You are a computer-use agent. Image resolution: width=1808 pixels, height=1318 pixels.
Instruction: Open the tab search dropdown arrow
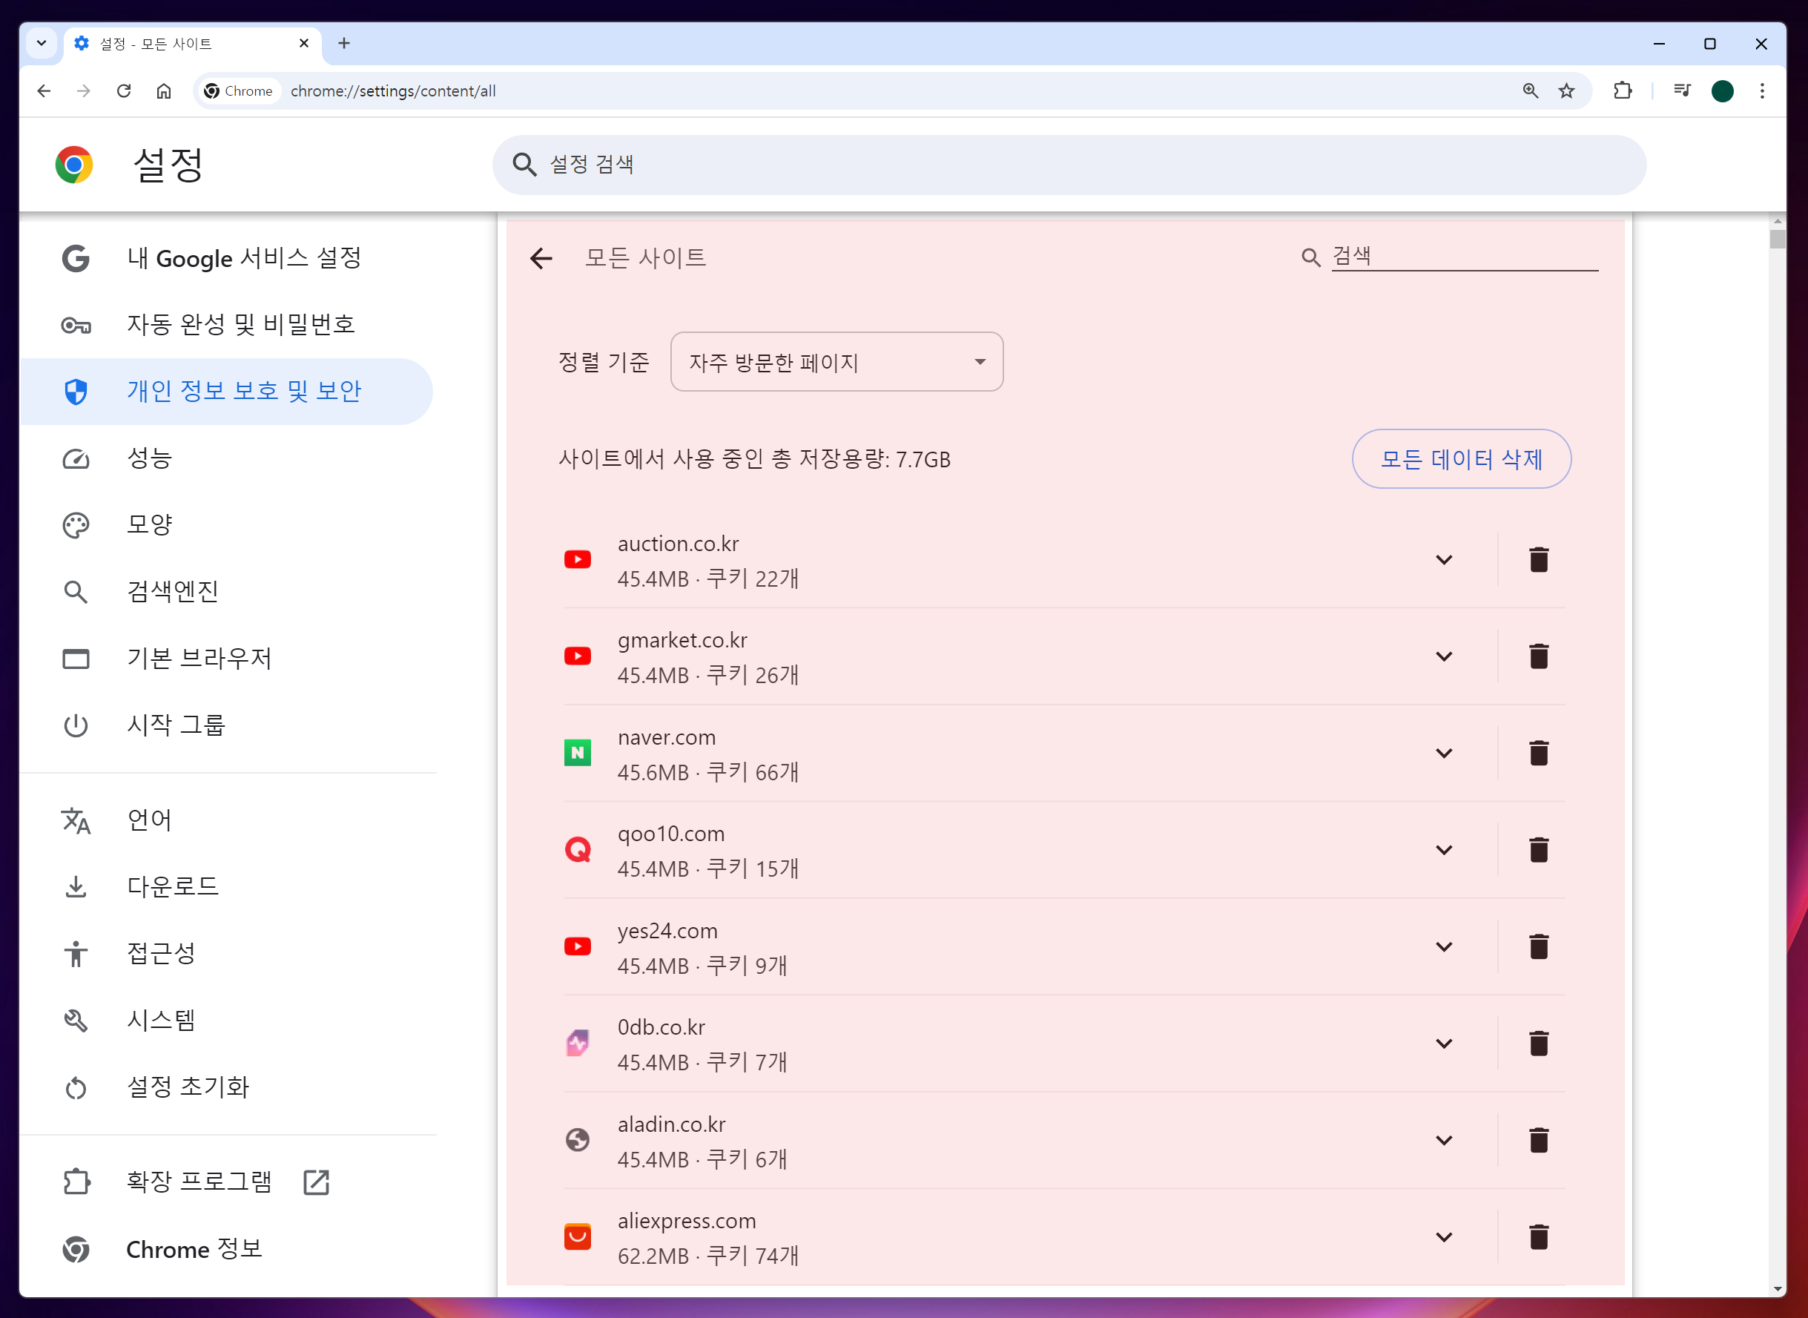pos(42,43)
